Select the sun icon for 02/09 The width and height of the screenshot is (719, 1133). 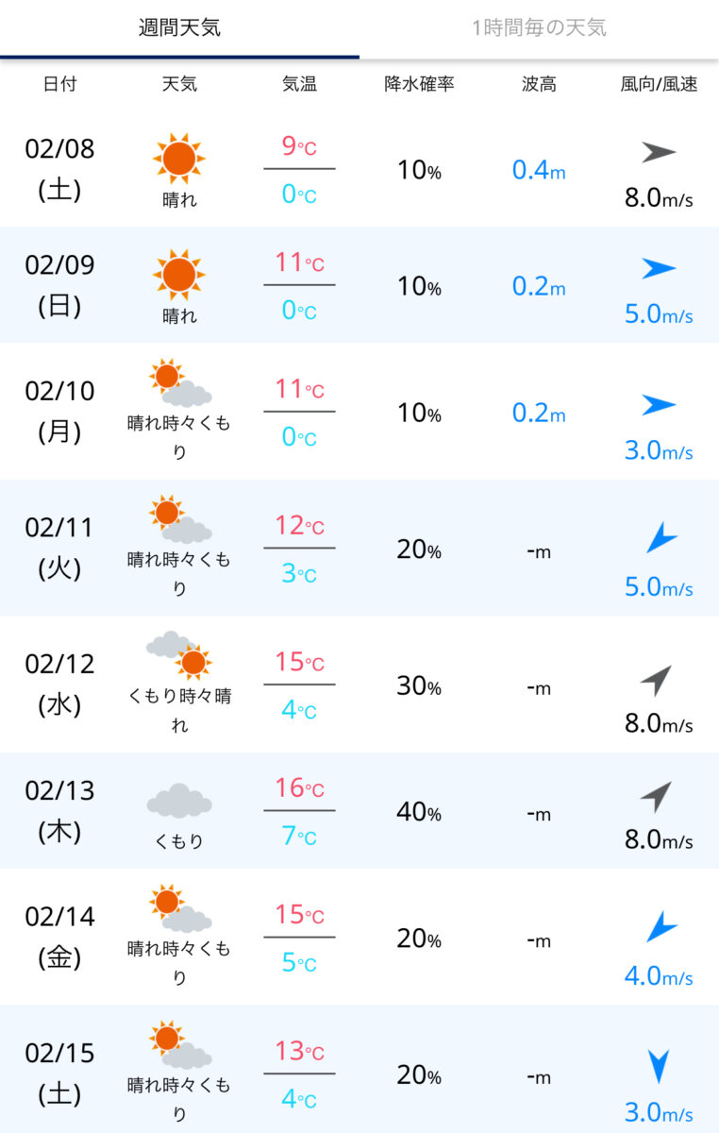tap(179, 275)
